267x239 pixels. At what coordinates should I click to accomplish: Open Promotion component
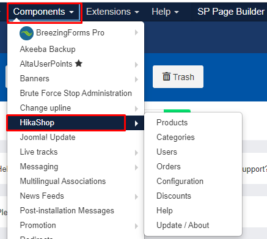coord(38,226)
